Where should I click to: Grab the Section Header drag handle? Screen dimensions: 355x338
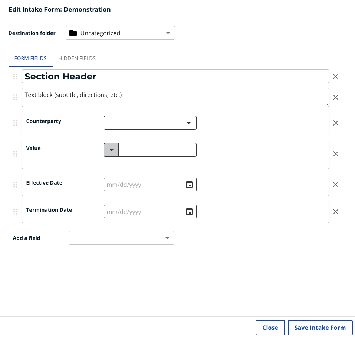(x=15, y=77)
